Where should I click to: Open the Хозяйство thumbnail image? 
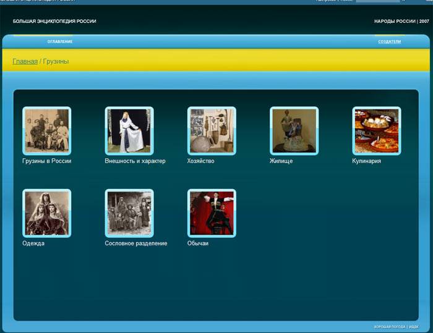212,131
